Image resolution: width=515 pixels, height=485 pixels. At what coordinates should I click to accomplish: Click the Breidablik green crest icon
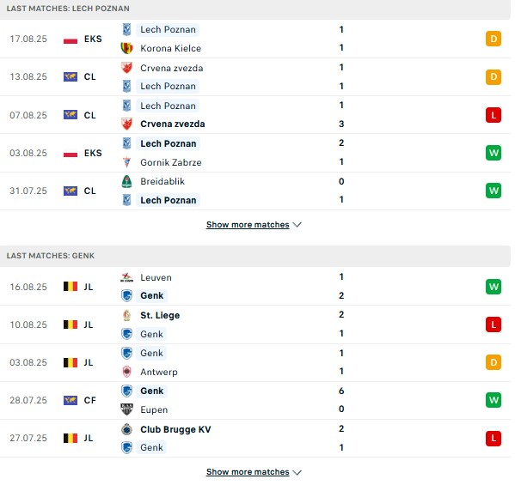click(126, 181)
